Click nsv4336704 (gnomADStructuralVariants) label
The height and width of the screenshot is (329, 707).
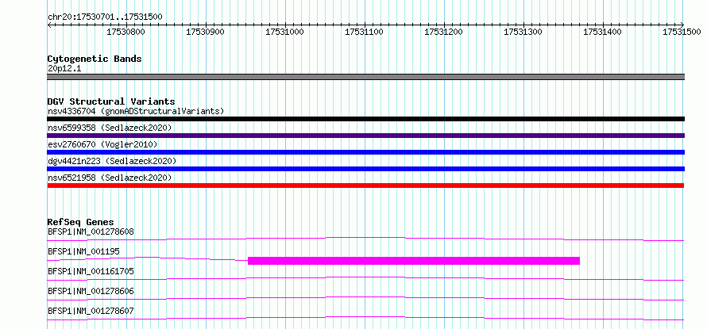[x=136, y=111]
